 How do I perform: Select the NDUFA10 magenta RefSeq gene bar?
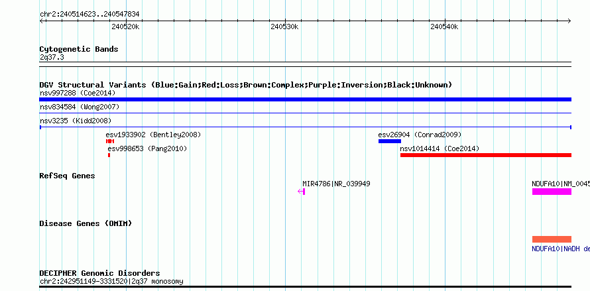pyautogui.click(x=552, y=192)
